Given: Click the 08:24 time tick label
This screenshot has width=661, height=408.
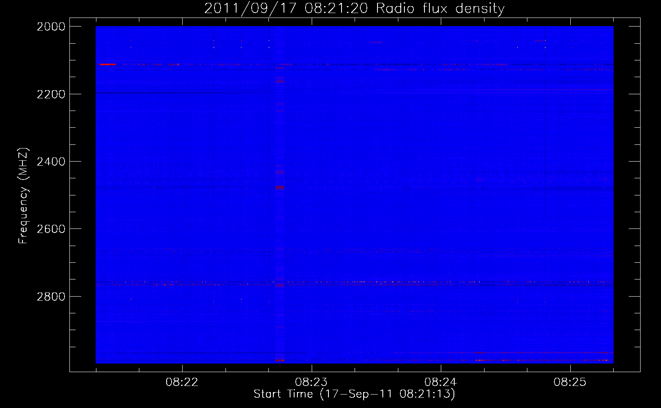Looking at the screenshot, I should [440, 382].
